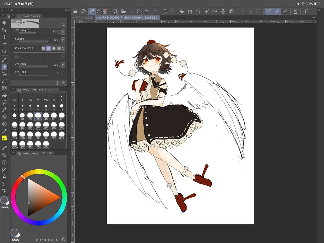Click the Clip Studio spiral icon
This screenshot has height=243, width=324.
[105, 11]
